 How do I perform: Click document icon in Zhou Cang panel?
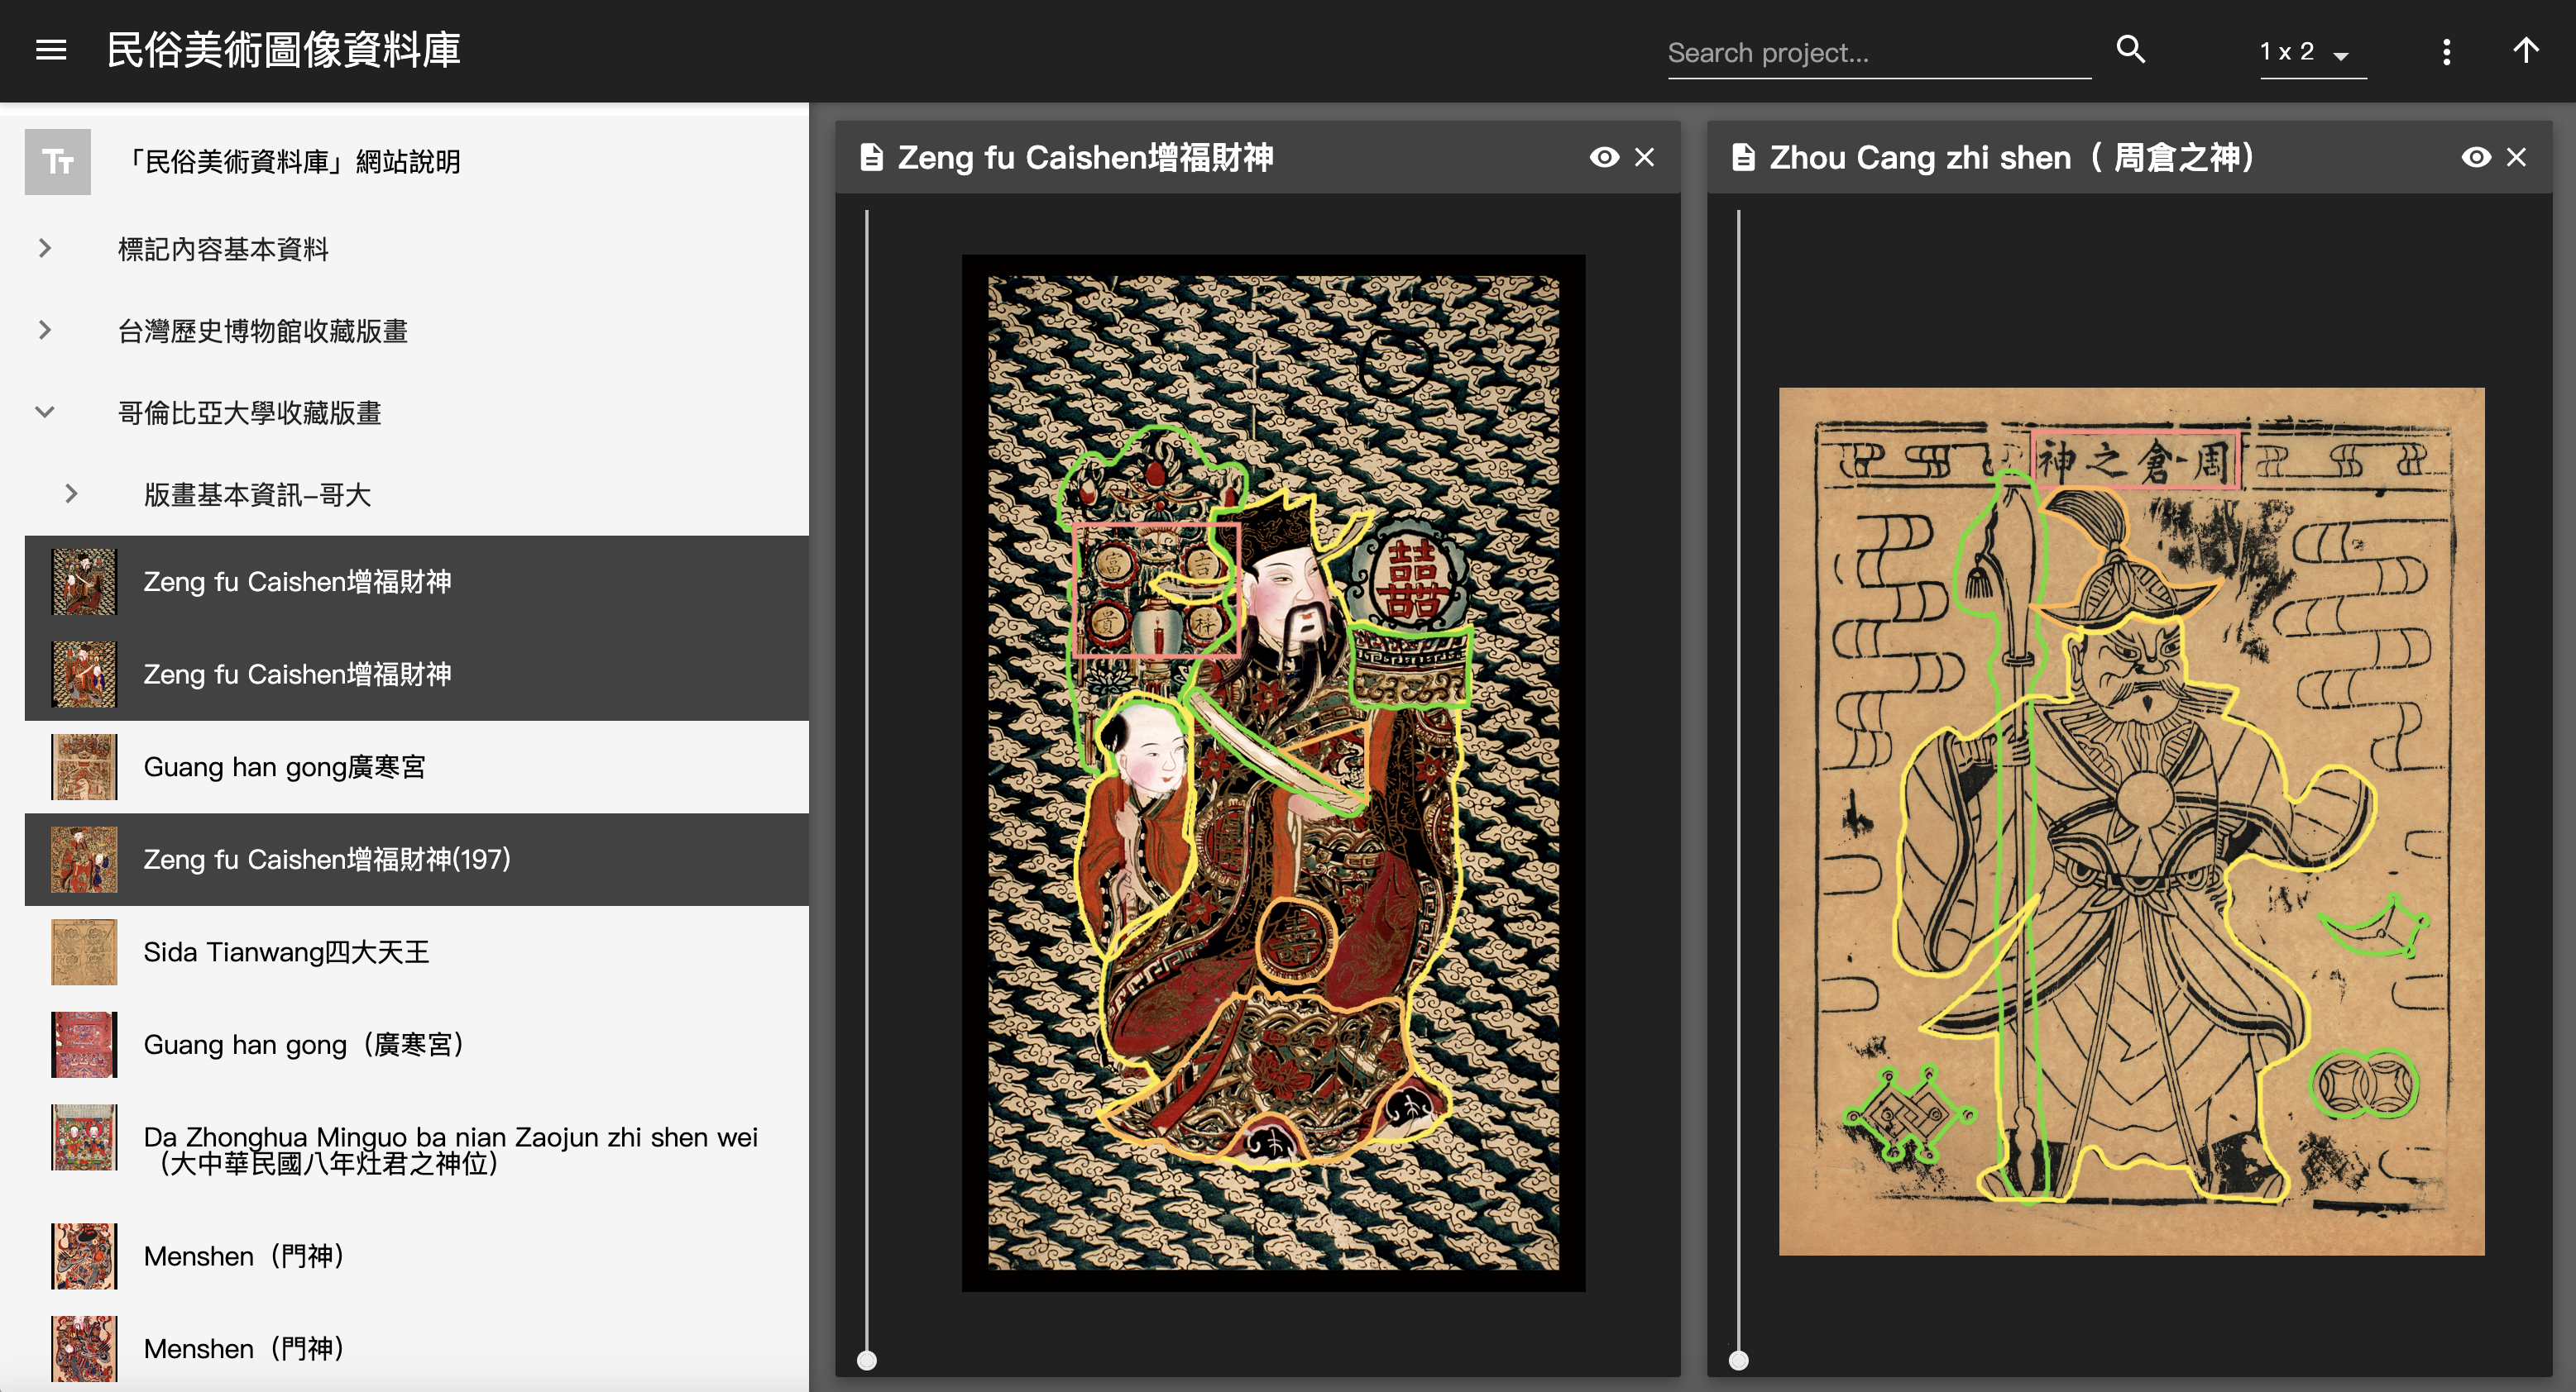click(1743, 157)
